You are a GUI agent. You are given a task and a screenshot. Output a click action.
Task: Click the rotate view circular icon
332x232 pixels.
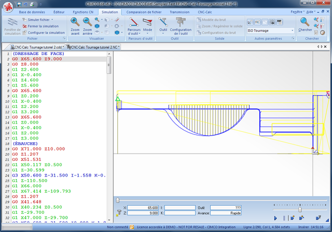pos(117,26)
